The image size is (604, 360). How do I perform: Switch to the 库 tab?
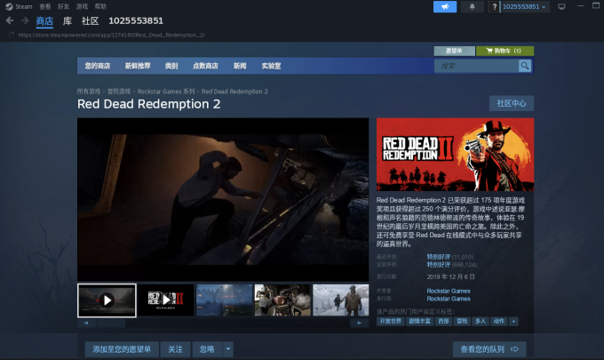tap(68, 21)
